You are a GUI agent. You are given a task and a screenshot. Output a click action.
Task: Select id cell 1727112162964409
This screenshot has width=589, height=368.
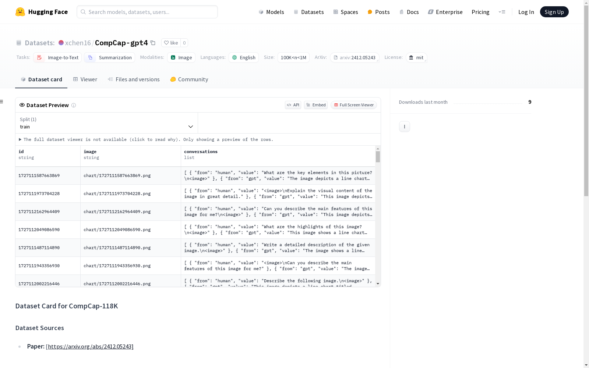point(48,212)
